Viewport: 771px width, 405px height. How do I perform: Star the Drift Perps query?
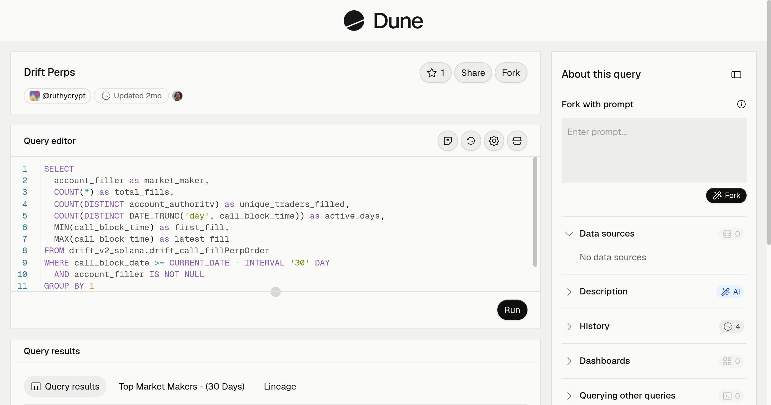pos(435,73)
